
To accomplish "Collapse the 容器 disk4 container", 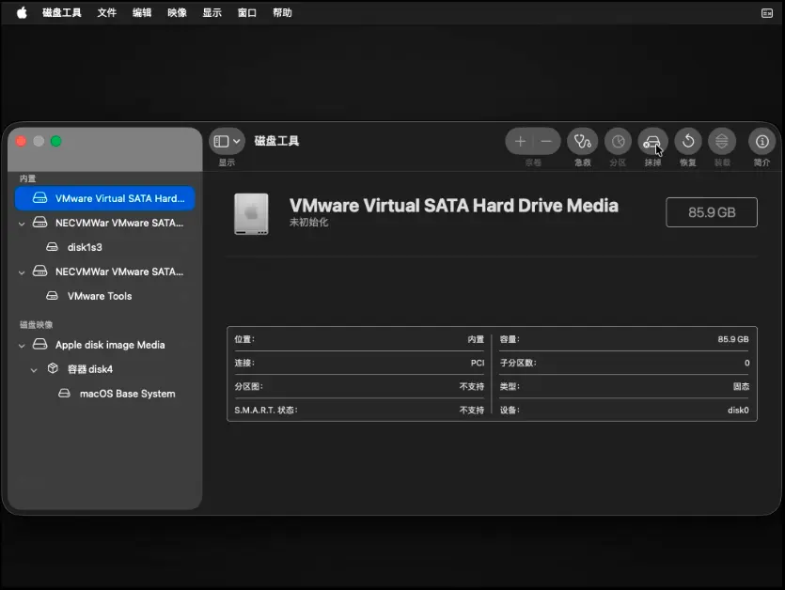I will [x=35, y=370].
